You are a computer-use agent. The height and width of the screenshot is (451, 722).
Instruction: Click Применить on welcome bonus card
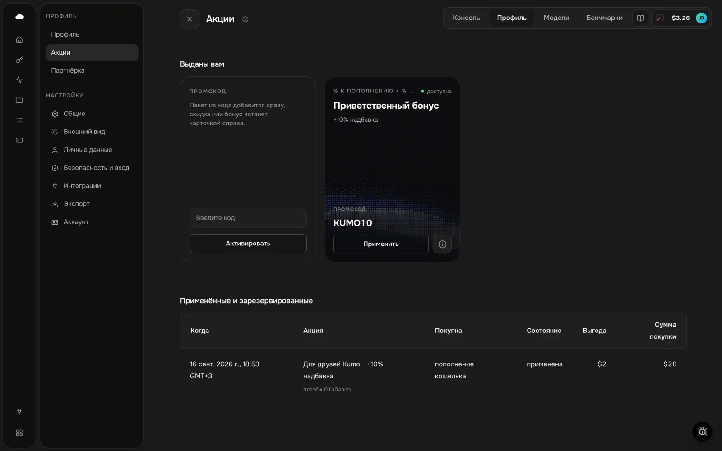click(x=381, y=244)
